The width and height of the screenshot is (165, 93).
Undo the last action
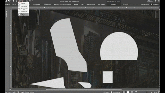(x=9, y=1)
